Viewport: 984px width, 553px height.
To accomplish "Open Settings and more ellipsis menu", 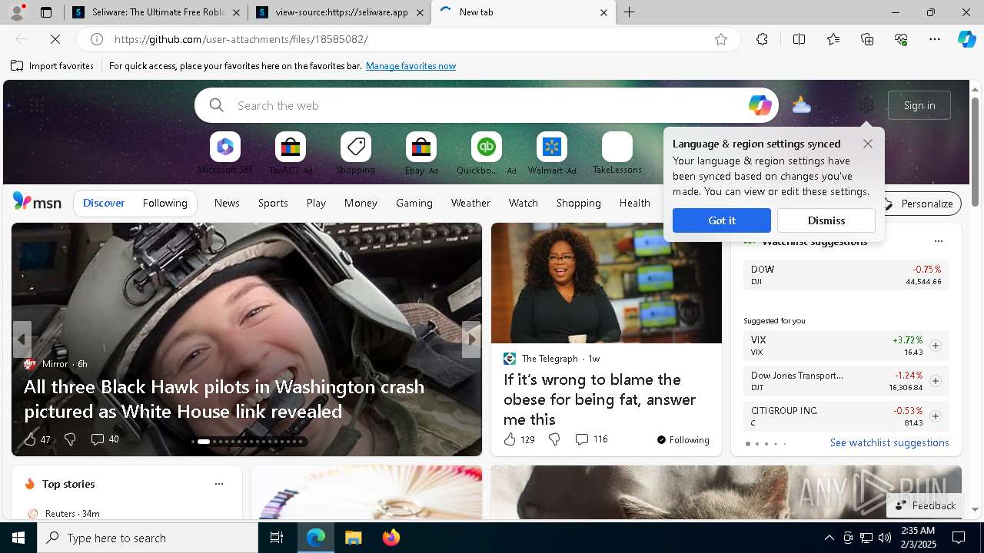I will [x=935, y=39].
